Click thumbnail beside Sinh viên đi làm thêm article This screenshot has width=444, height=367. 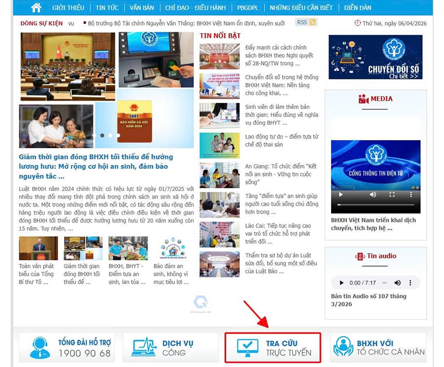pos(220,116)
